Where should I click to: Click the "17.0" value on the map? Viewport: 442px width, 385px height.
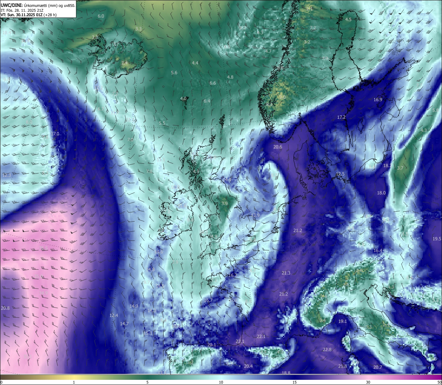(55, 134)
